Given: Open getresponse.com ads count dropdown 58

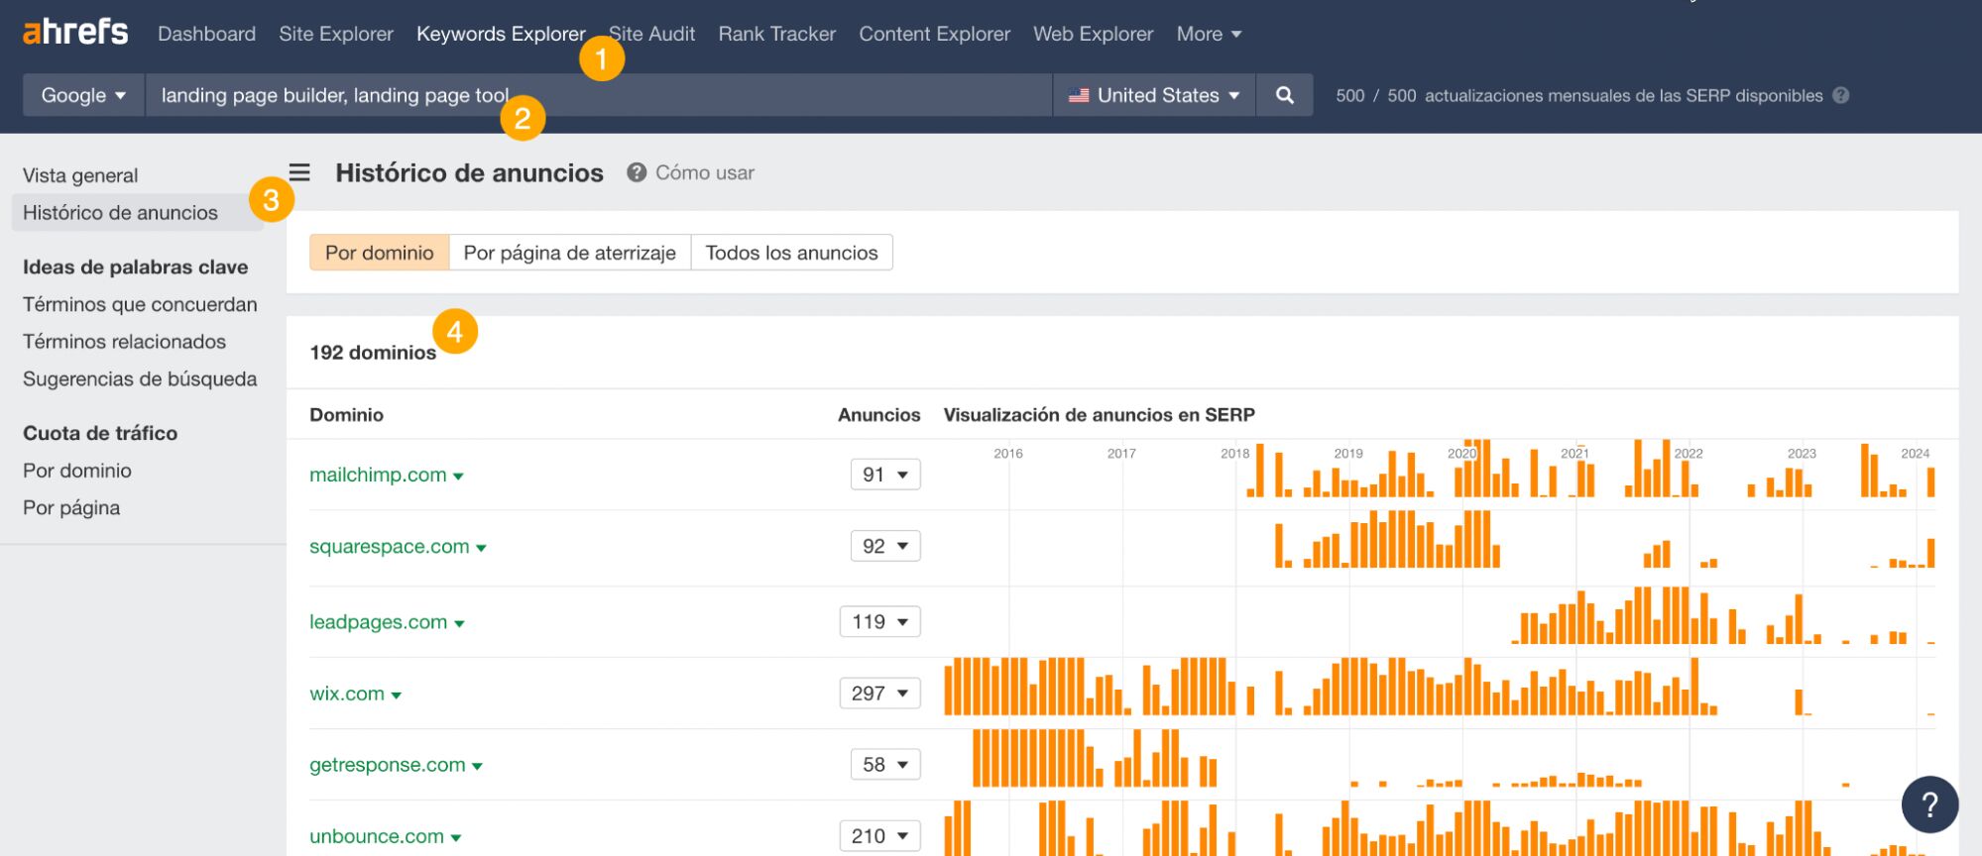Looking at the screenshot, I should tap(885, 765).
